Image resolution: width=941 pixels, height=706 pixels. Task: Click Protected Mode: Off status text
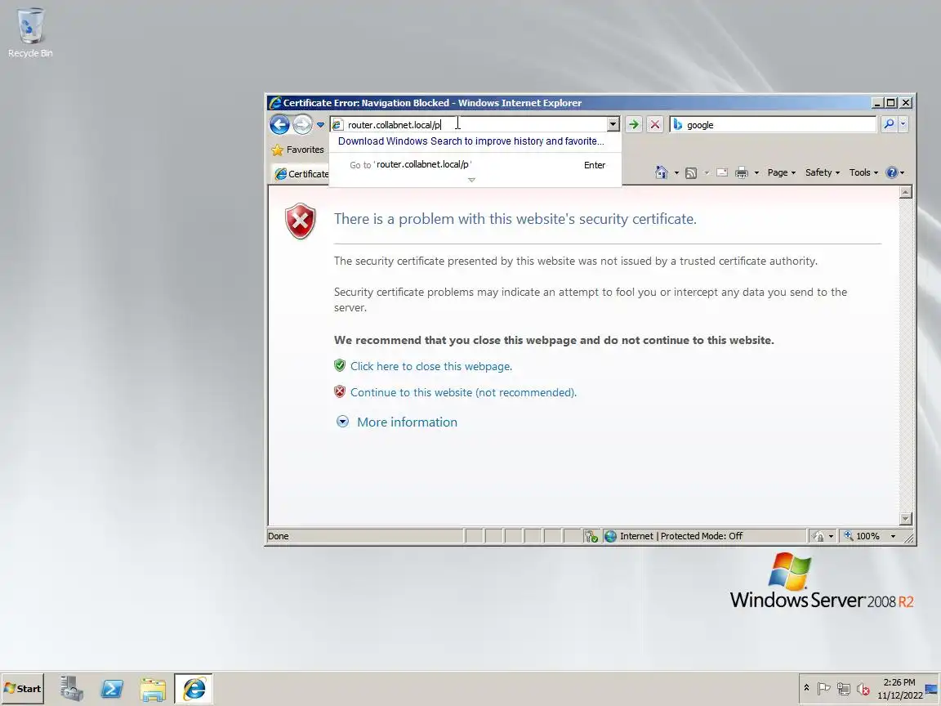[x=702, y=536]
